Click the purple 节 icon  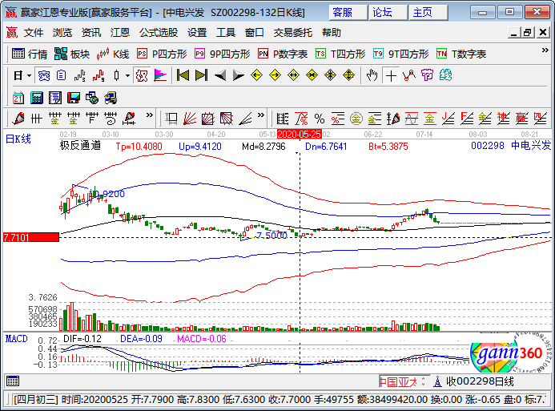pyautogui.click(x=427, y=75)
